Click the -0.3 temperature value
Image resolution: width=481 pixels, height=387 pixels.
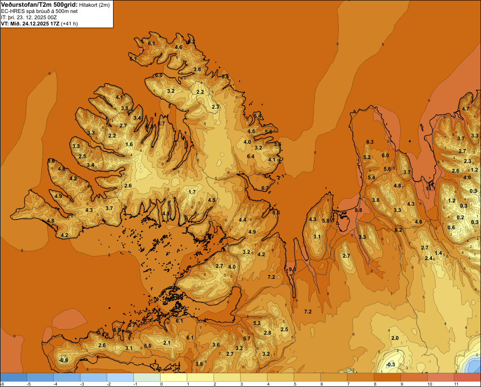[x=391, y=364]
